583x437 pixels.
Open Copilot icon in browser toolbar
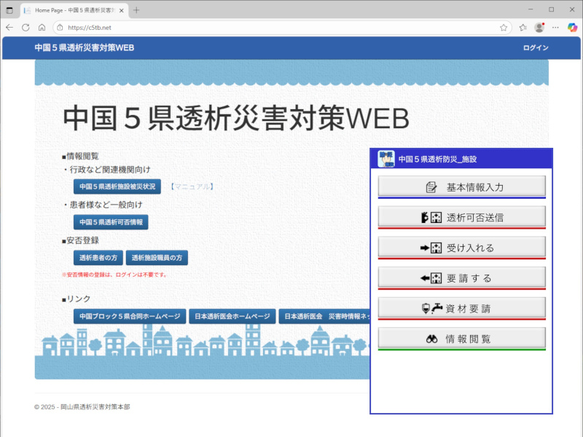(x=572, y=28)
